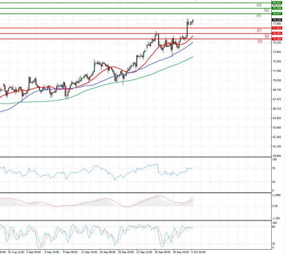This screenshot has width=285, height=255.
Task: Click the 64.920 price scale value
Action: [277, 118]
